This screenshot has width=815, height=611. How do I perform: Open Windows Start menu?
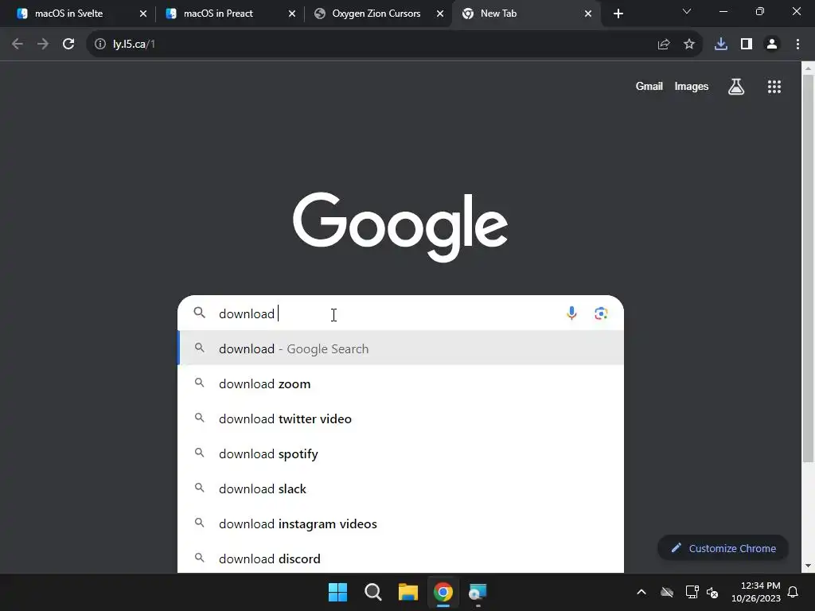point(337,592)
